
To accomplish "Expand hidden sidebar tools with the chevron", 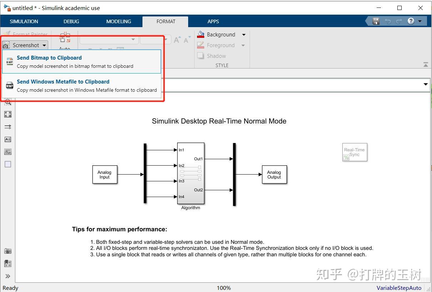I will (x=8, y=276).
